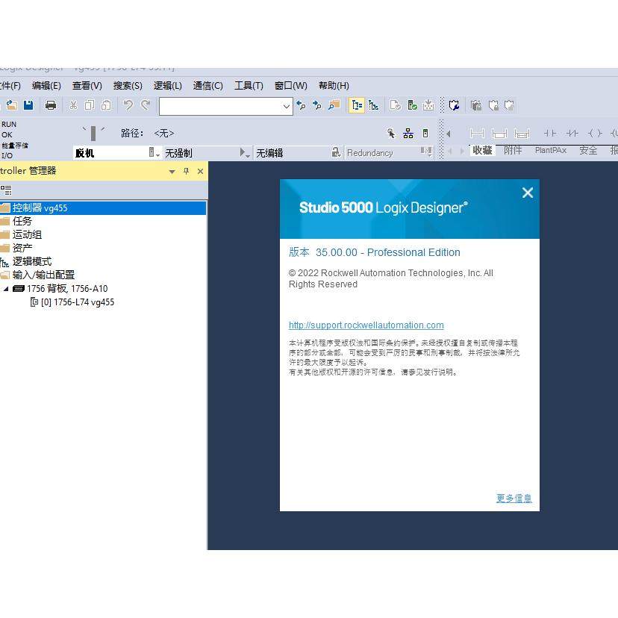Viewport: 618px width, 618px height.
Task: Switch to the PlantPAx instruction tab
Action: (x=551, y=150)
